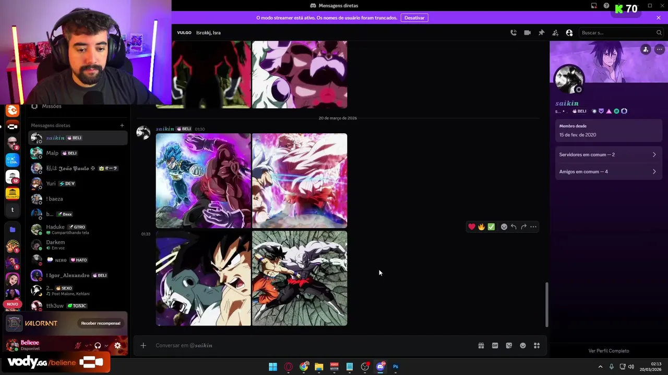Click the chat scrollbar thumb
Image resolution: width=668 pixels, height=375 pixels.
click(547, 305)
